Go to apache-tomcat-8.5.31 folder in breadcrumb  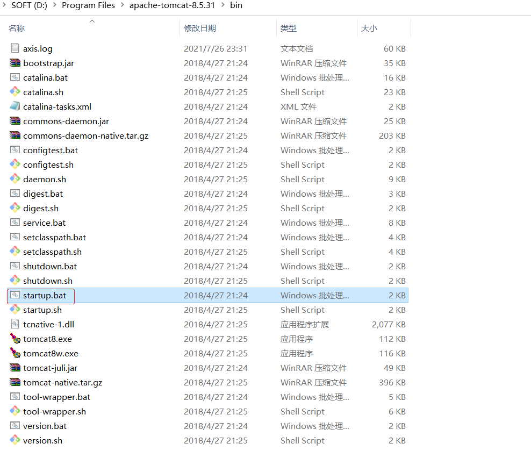pos(172,5)
